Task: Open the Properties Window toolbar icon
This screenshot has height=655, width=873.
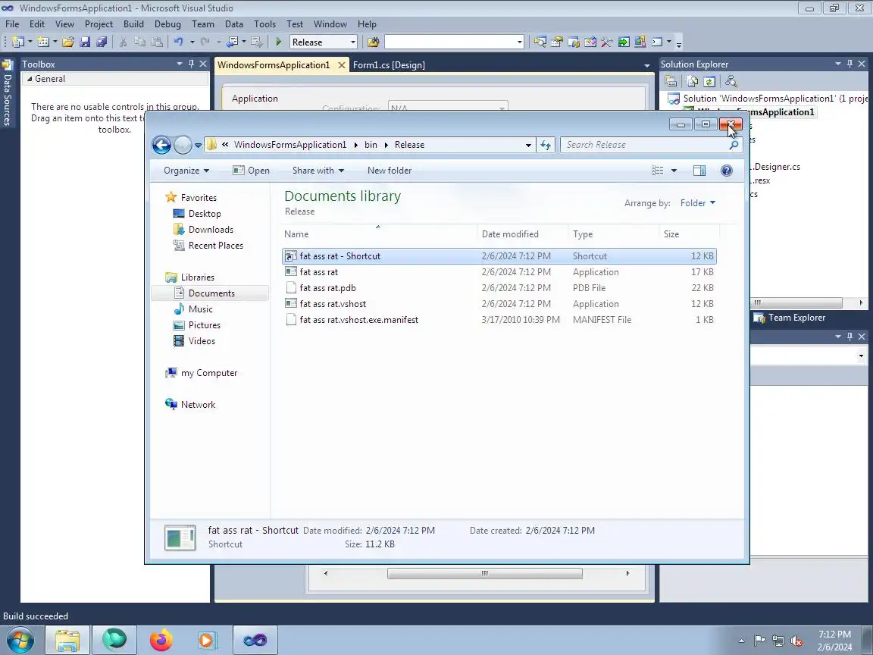Action: [x=556, y=42]
